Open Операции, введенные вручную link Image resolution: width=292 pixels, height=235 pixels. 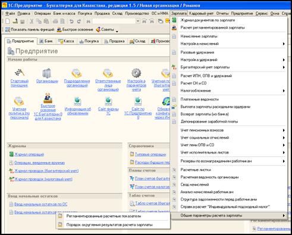coord(39,162)
